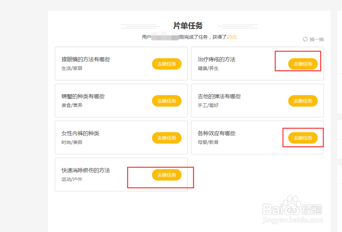Click 去做任务 for 快速消除瘀伤的方法

click(167, 175)
